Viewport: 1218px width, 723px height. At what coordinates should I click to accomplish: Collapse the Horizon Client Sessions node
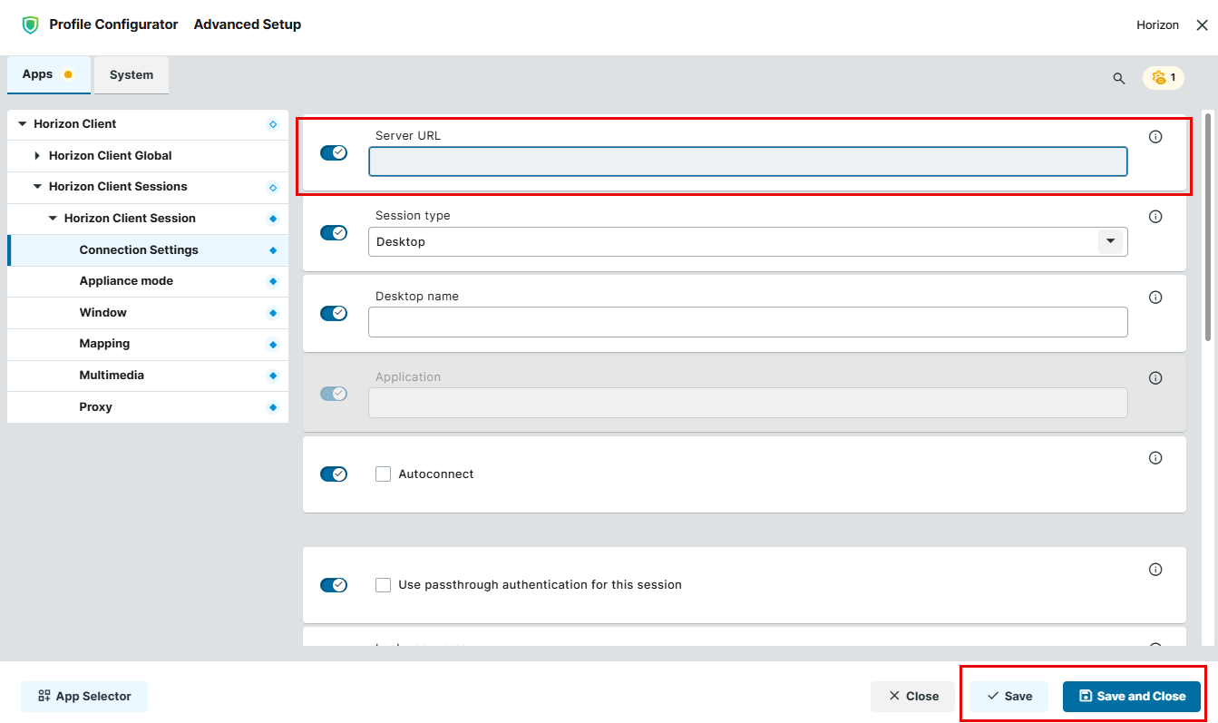click(37, 187)
